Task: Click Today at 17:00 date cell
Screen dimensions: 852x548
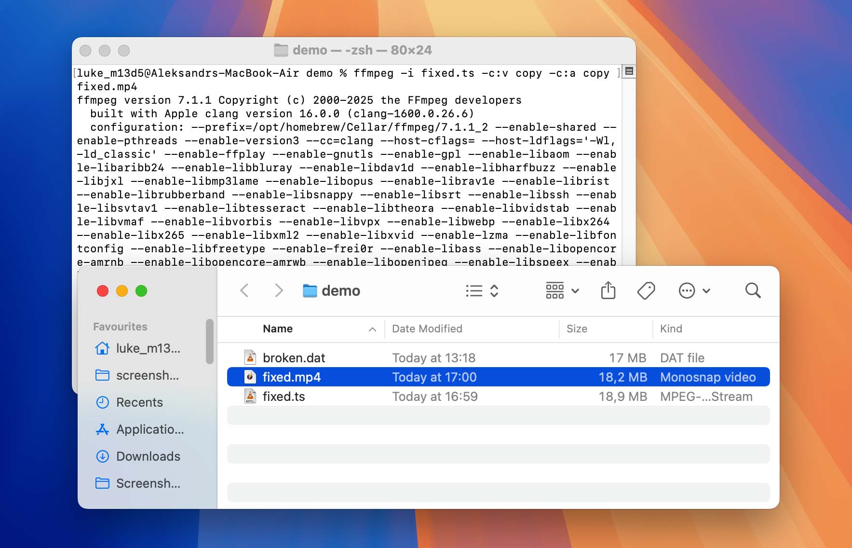Action: (x=434, y=377)
